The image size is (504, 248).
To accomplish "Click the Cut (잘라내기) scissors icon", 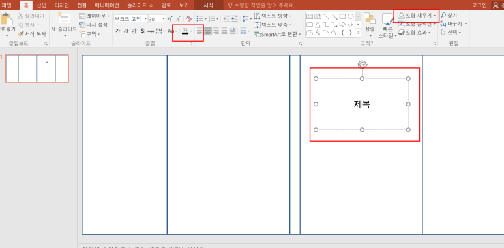I will [21, 16].
